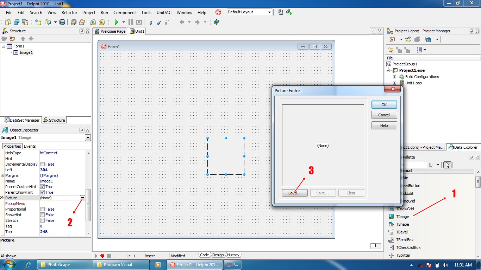Click the Delete item icon in Structure toolbar
The image size is (481, 270).
coord(13,39)
